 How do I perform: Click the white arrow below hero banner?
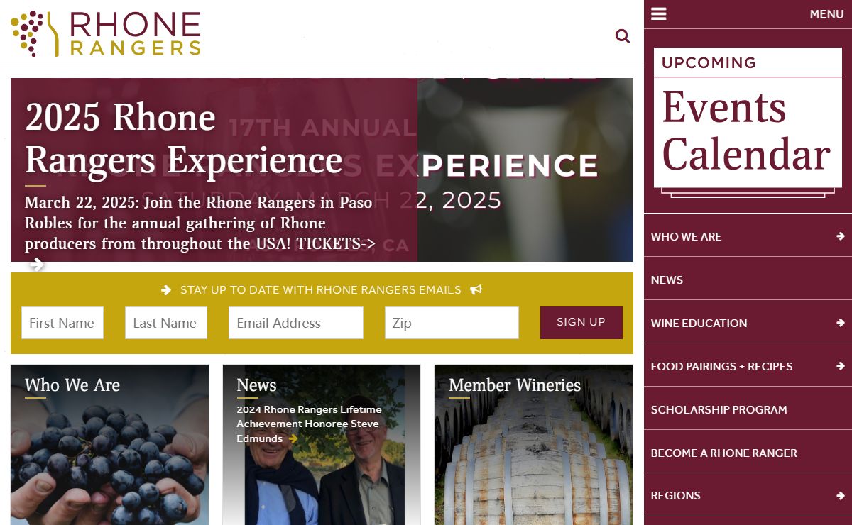point(37,265)
